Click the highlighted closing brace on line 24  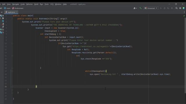point(36,87)
